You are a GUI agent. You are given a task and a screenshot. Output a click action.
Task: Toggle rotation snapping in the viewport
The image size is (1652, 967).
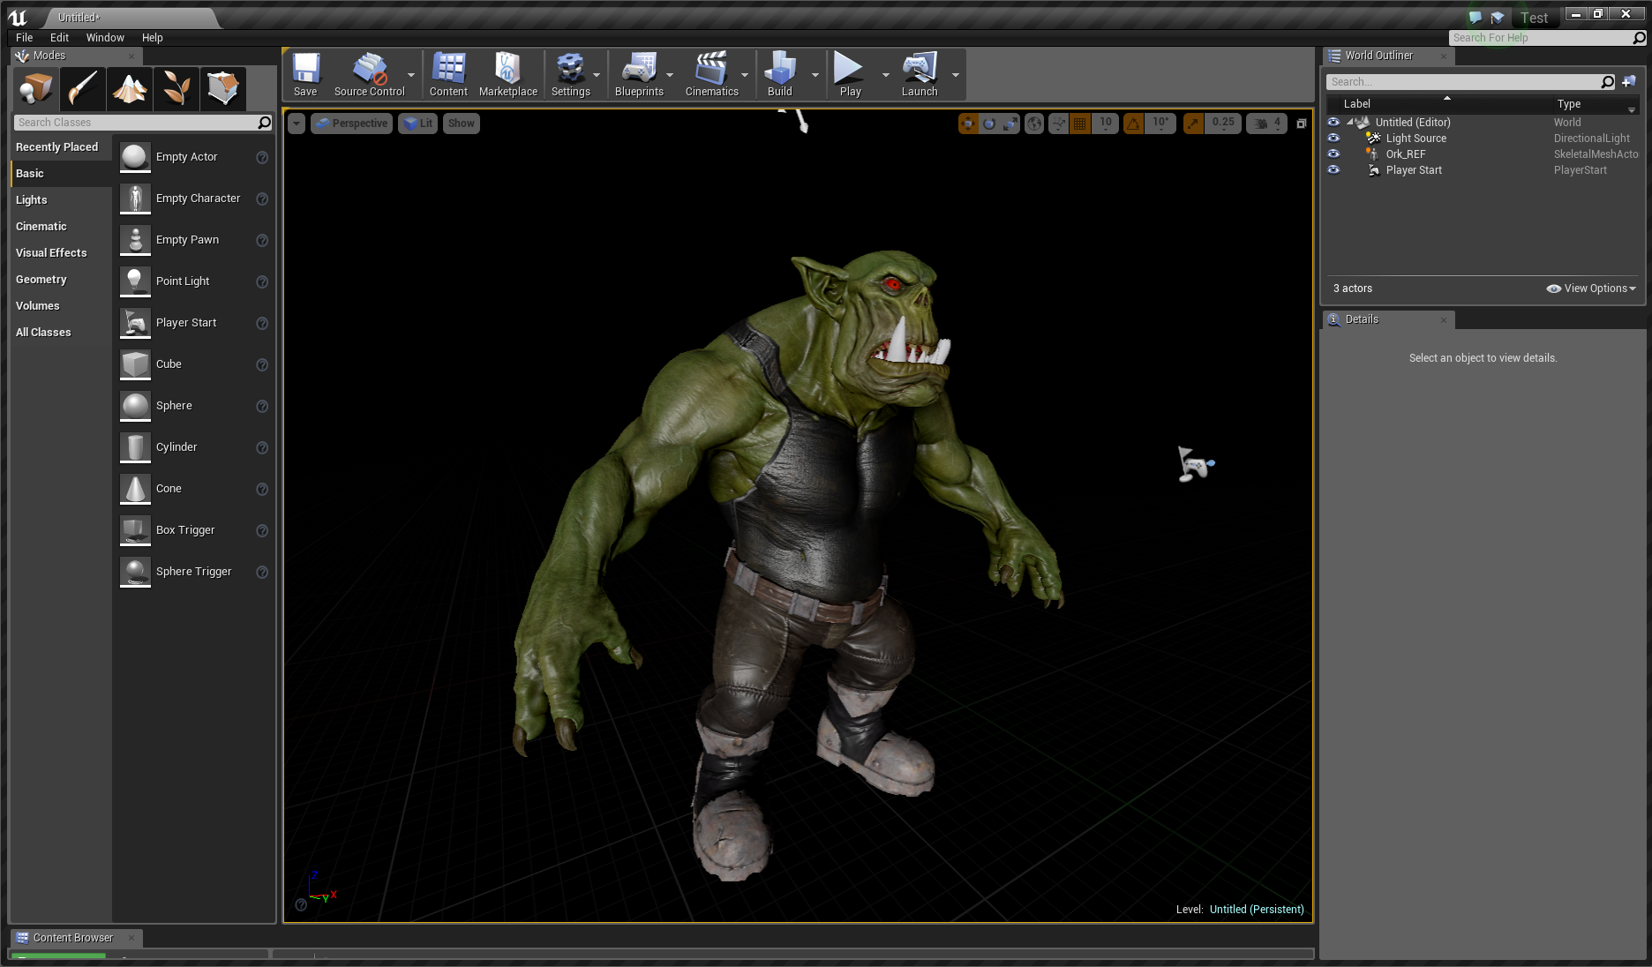[x=1133, y=124]
